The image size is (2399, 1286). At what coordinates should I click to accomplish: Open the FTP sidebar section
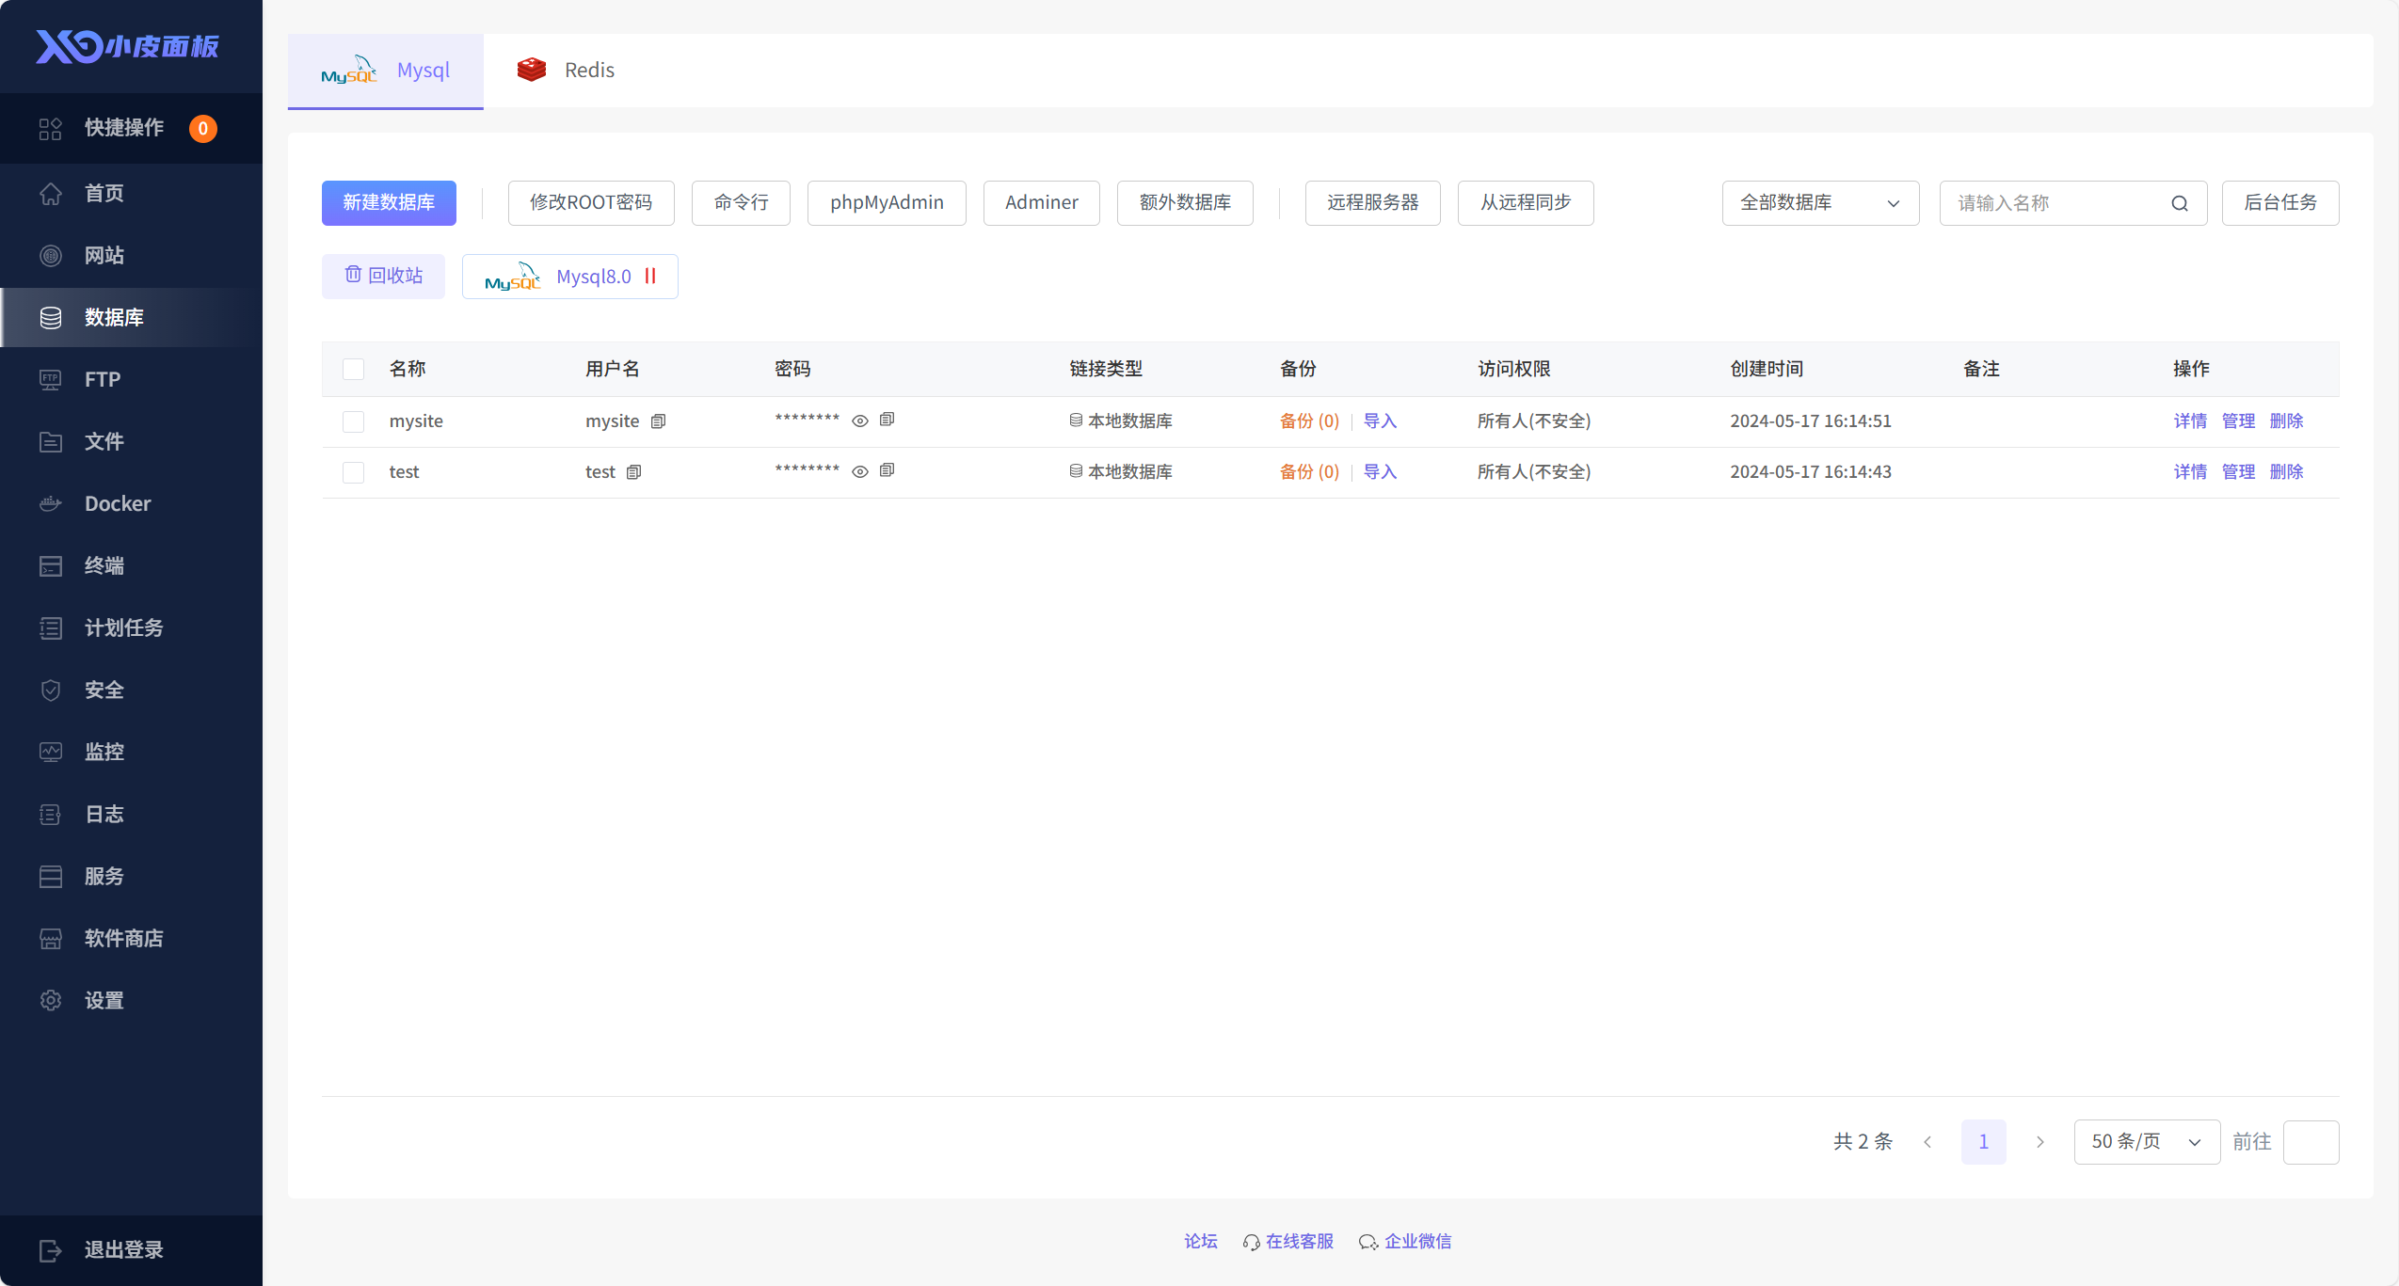[102, 379]
